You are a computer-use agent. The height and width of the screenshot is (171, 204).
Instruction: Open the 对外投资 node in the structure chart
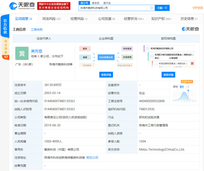(127, 49)
